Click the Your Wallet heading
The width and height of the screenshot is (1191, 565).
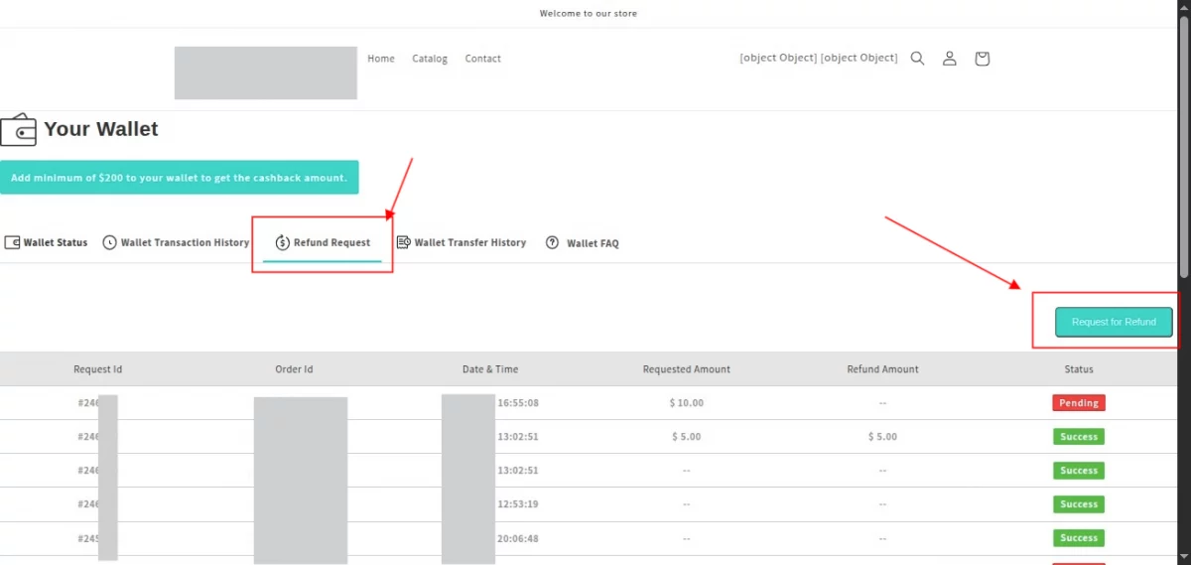[x=101, y=129]
